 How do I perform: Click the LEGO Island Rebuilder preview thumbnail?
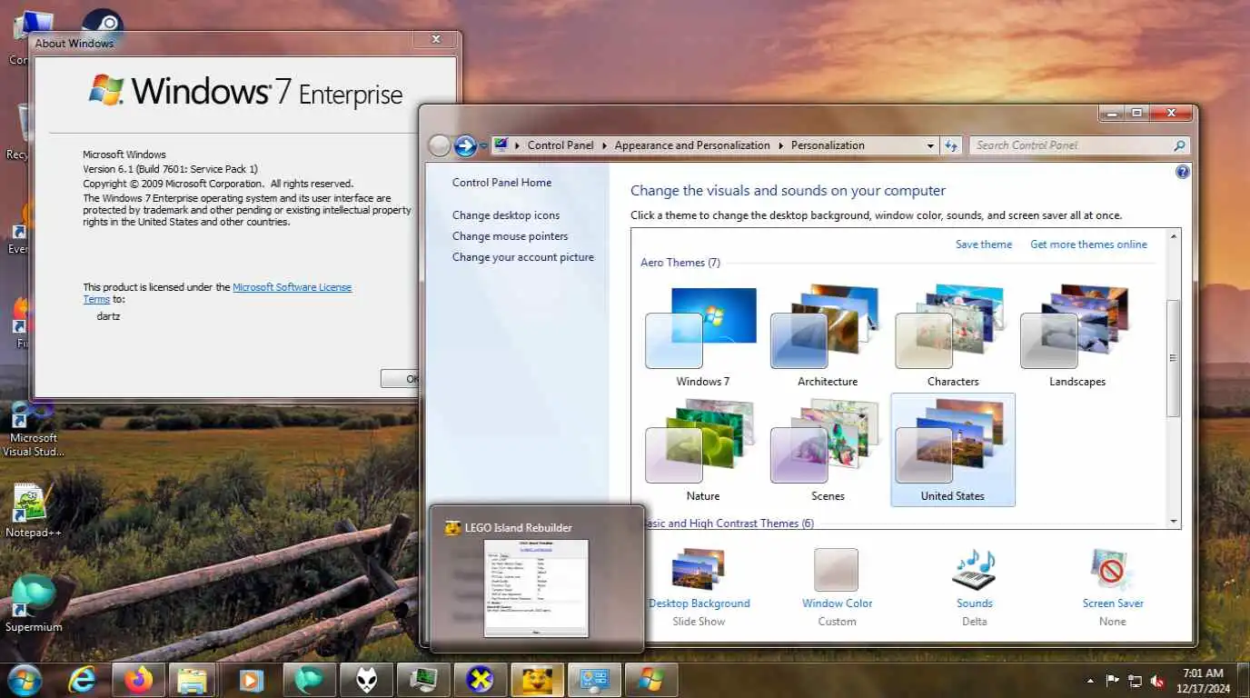click(x=536, y=588)
